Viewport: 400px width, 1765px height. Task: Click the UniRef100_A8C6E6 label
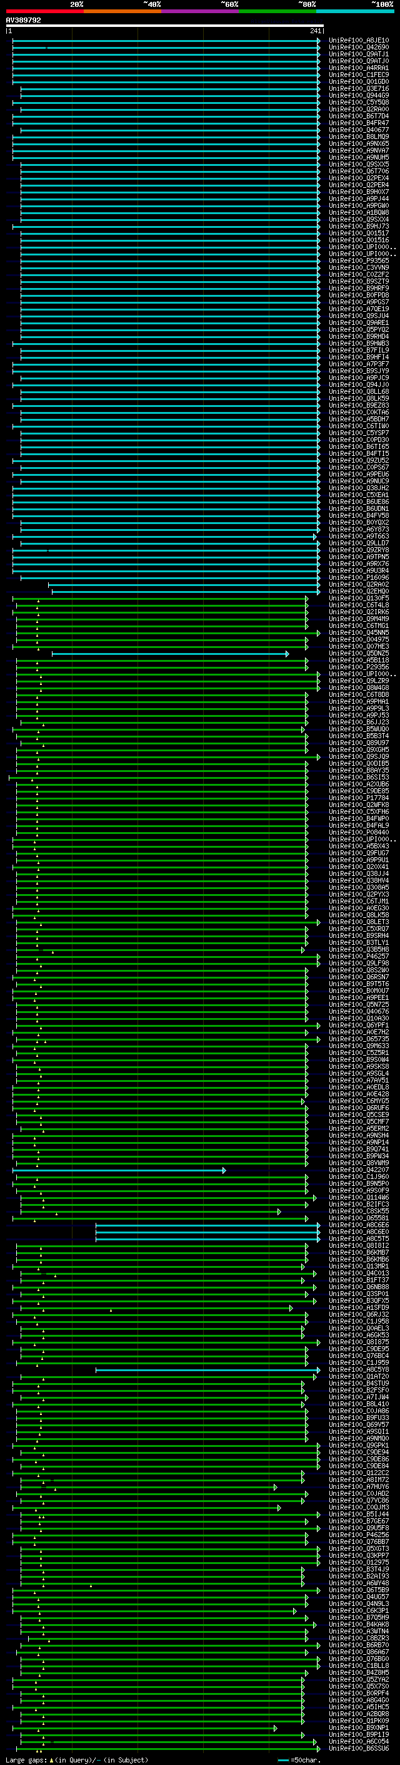[x=359, y=1225]
